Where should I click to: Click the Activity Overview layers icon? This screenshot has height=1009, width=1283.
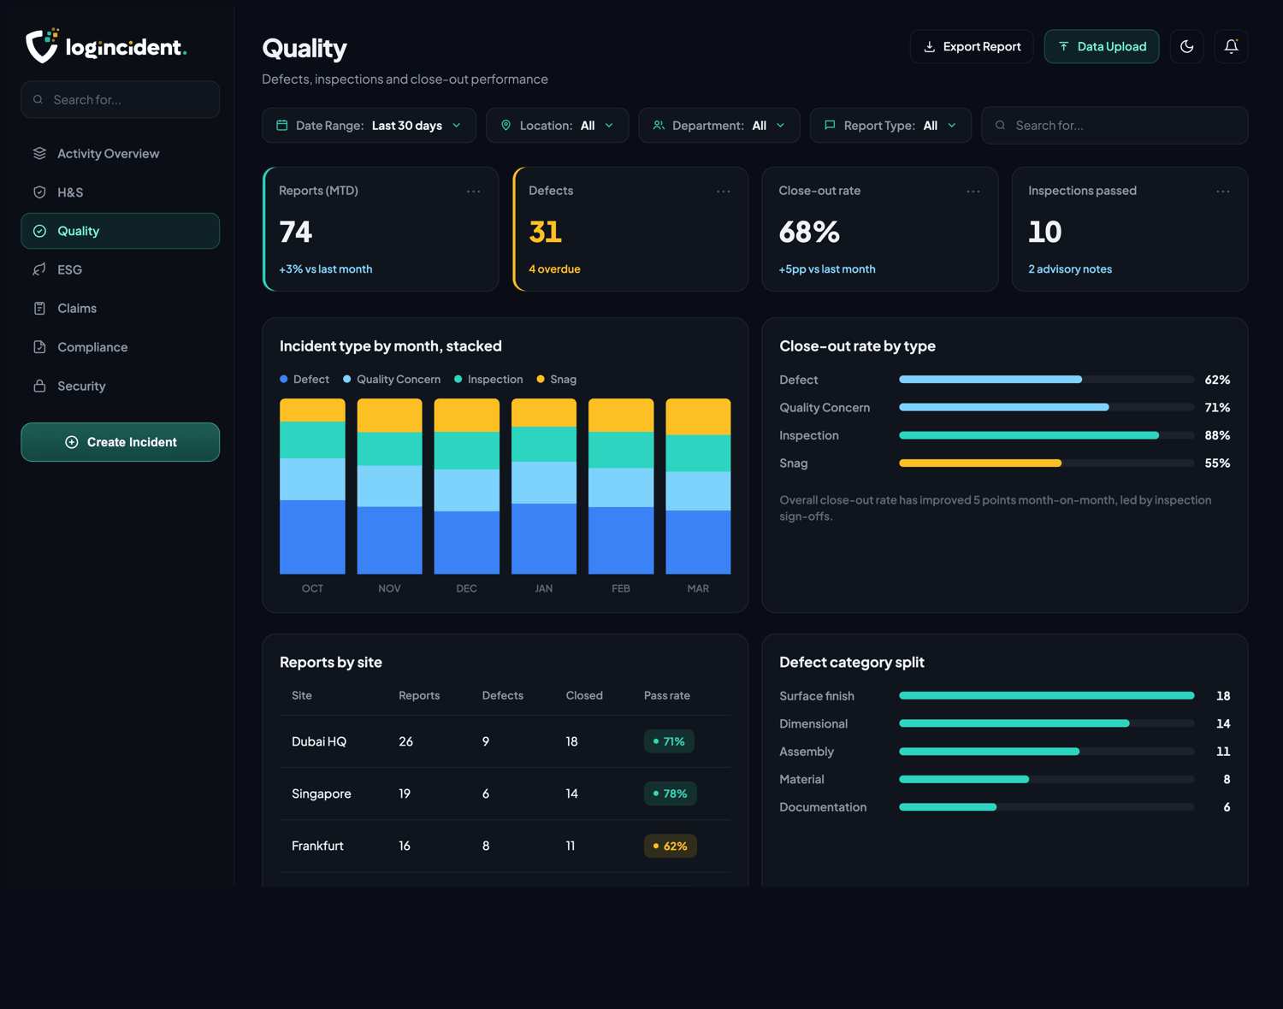pyautogui.click(x=39, y=154)
